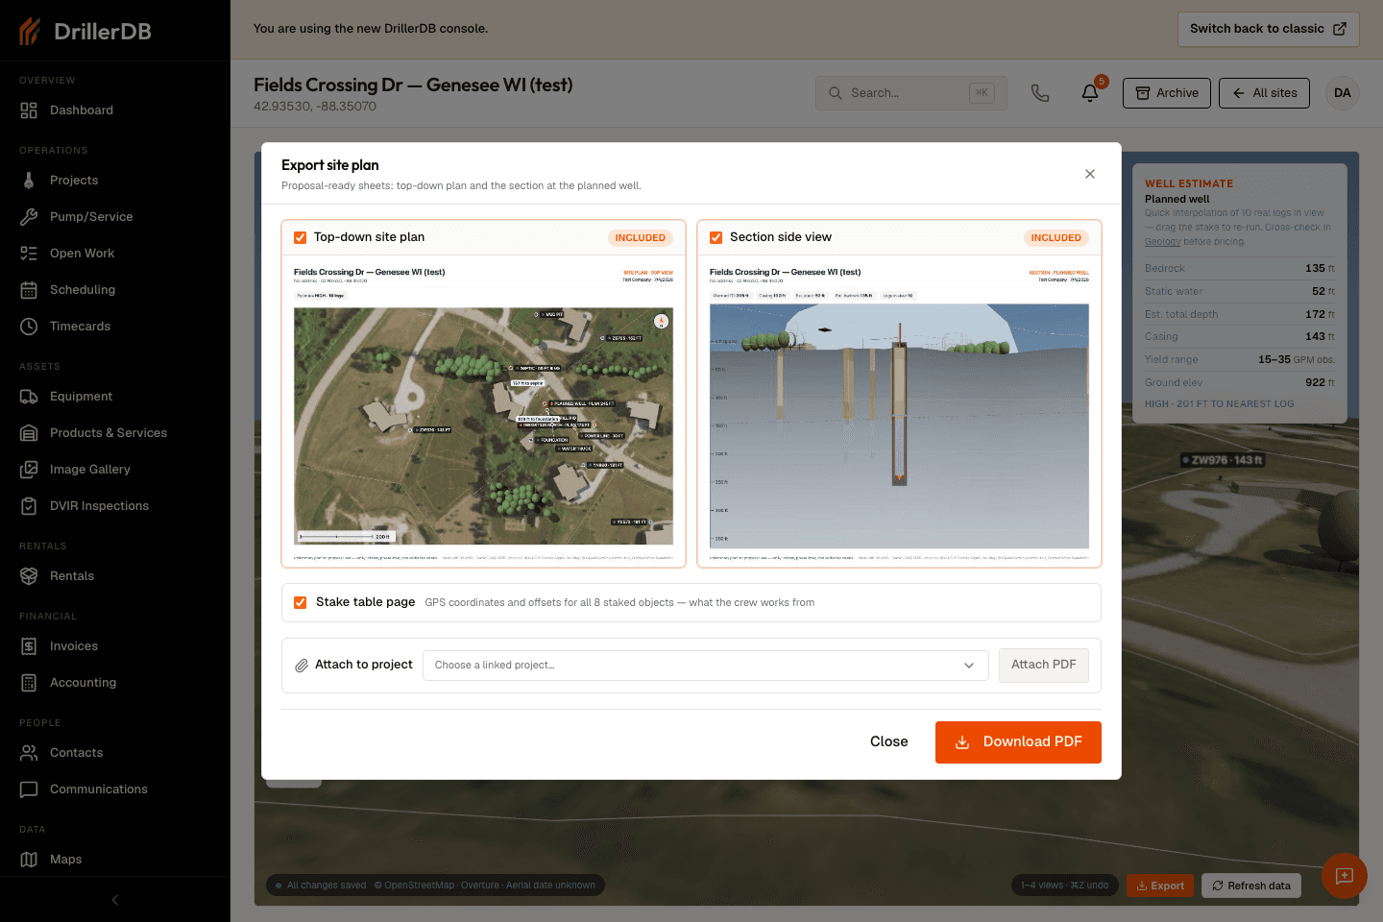Click Est. total depth 172 ft row

[x=1239, y=314]
